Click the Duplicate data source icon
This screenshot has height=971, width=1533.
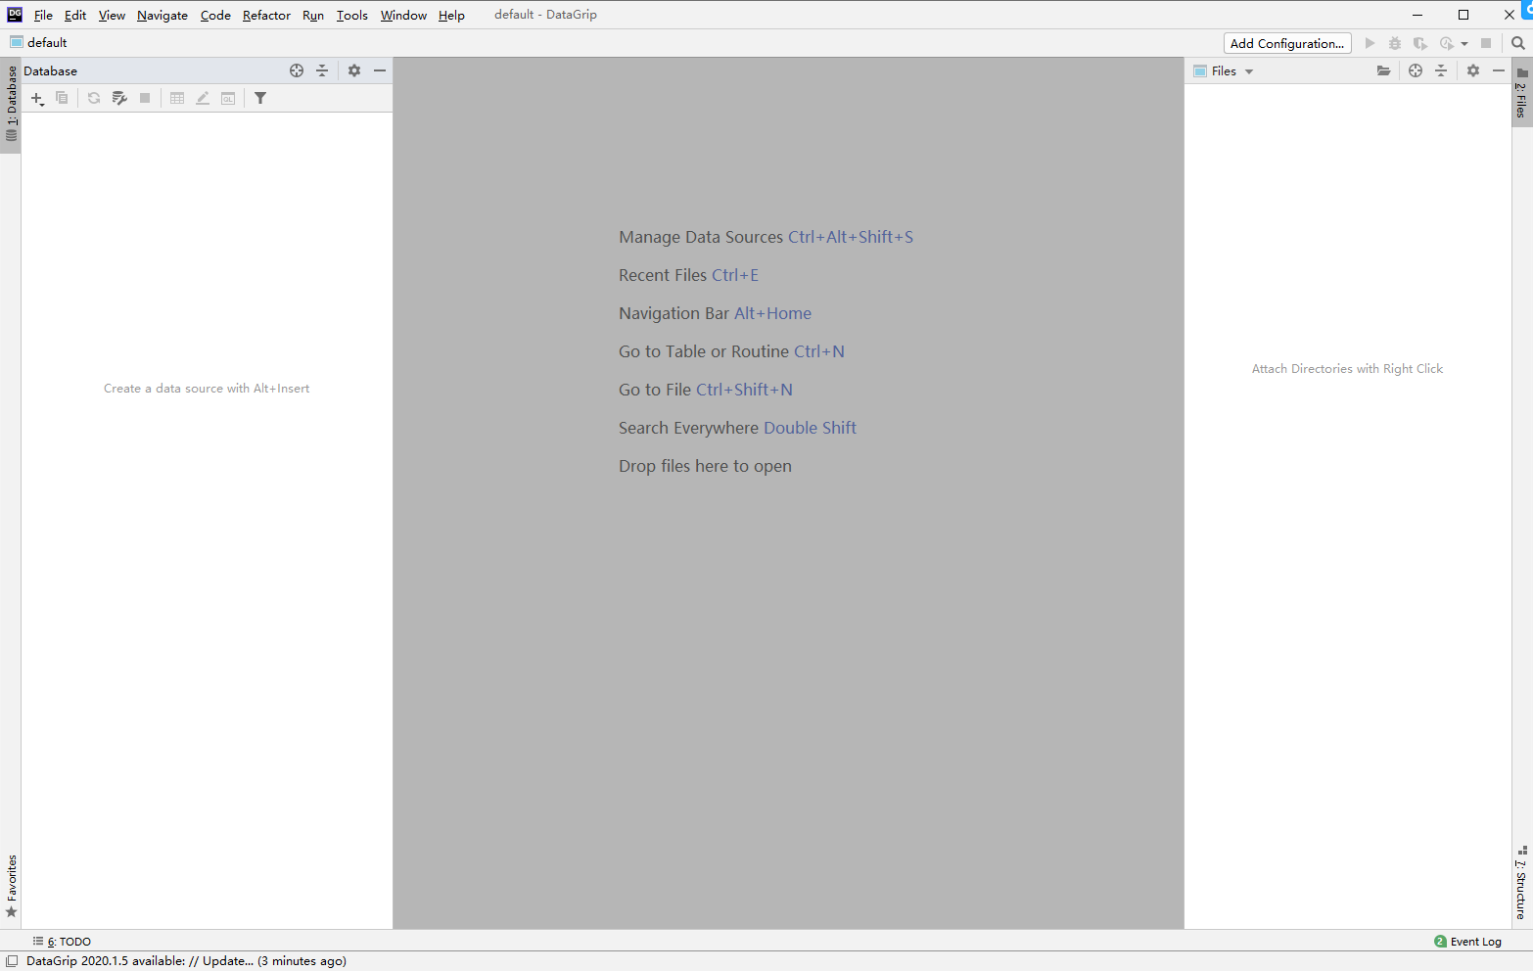click(62, 98)
